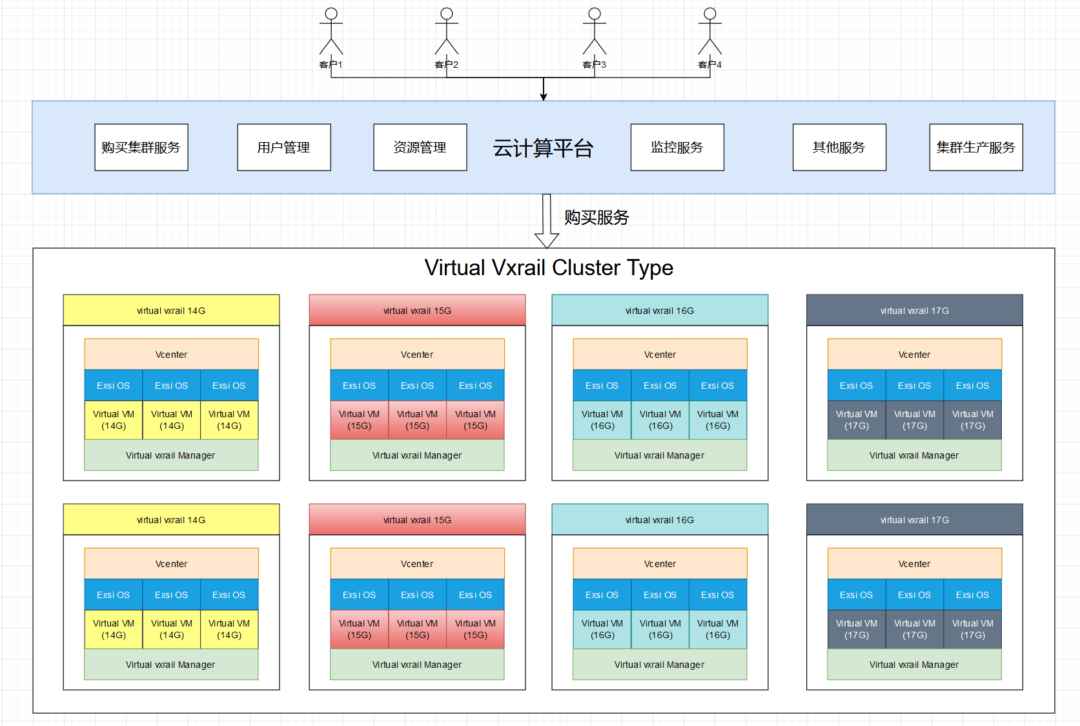Select the 其他服务 box
Image resolution: width=1080 pixels, height=726 pixels.
839,147
